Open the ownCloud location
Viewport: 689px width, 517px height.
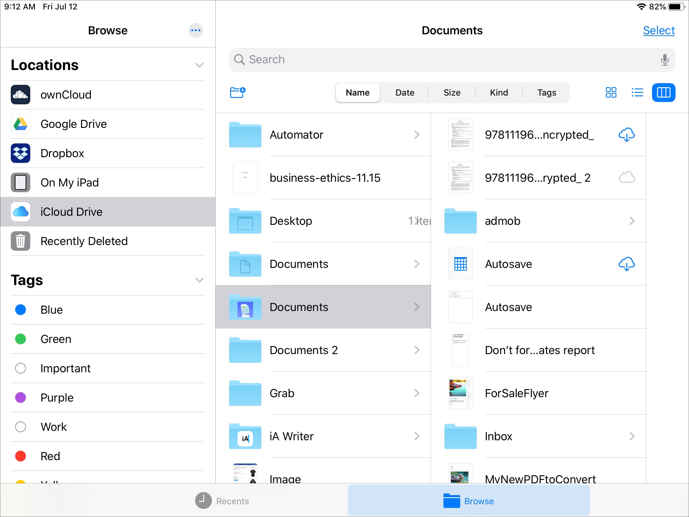click(108, 95)
